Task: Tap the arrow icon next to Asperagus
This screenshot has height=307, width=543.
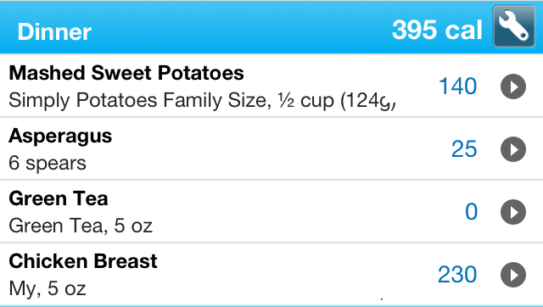Action: click(513, 149)
